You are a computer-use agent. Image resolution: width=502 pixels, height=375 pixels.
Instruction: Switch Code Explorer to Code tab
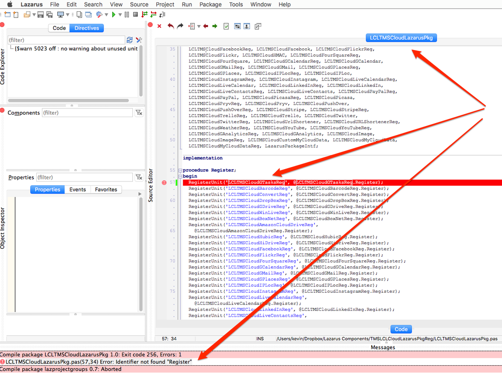pyautogui.click(x=59, y=28)
